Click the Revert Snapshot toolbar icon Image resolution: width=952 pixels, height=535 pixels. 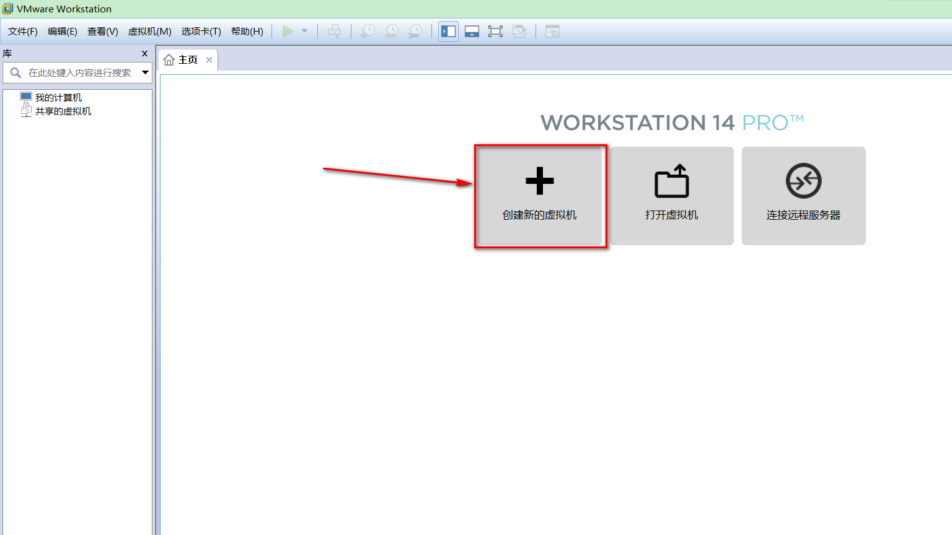coord(391,31)
